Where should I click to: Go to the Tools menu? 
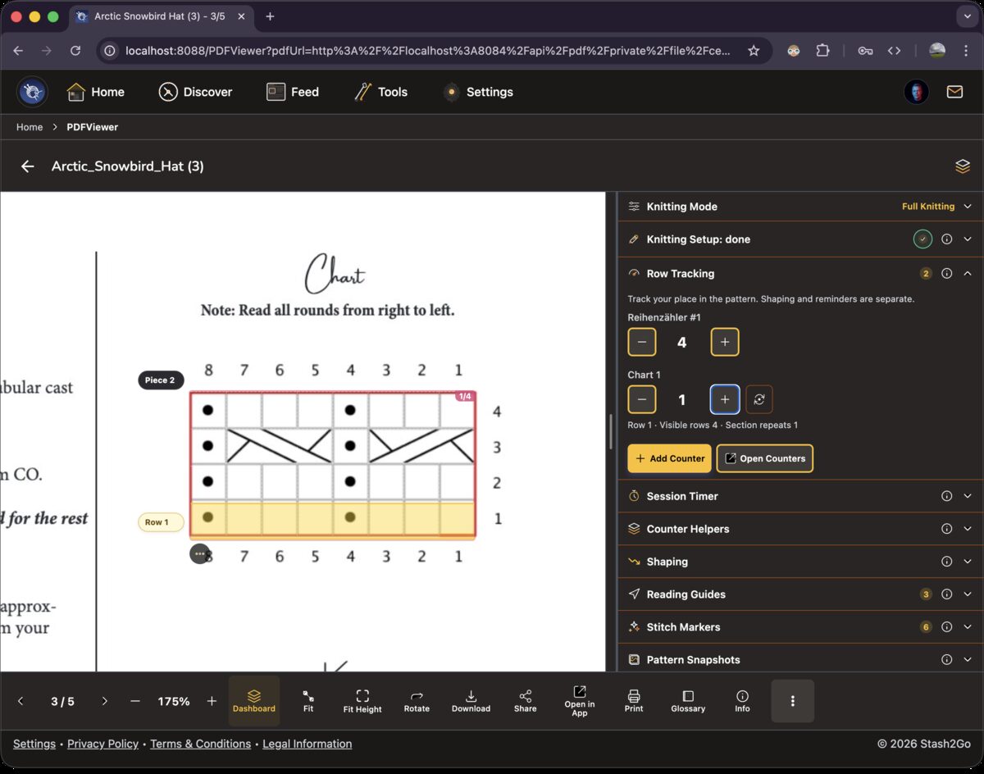click(x=380, y=92)
